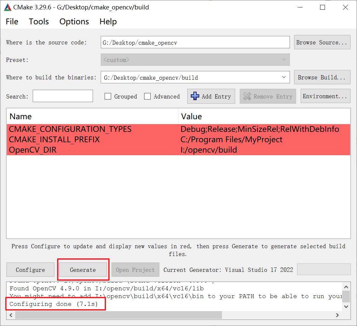This screenshot has width=357, height=326.
Task: Open the Preset custom dropdown
Action: click(195, 60)
